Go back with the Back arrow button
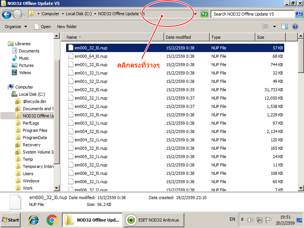Viewport: 304px width, 228px height. click(6, 14)
